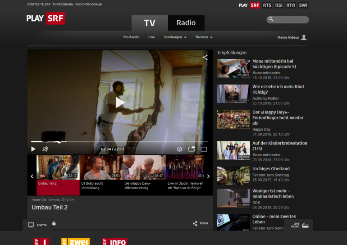Select SRF in top portal switcher
Viewport: 347px width, 245px height.
pos(255,5)
